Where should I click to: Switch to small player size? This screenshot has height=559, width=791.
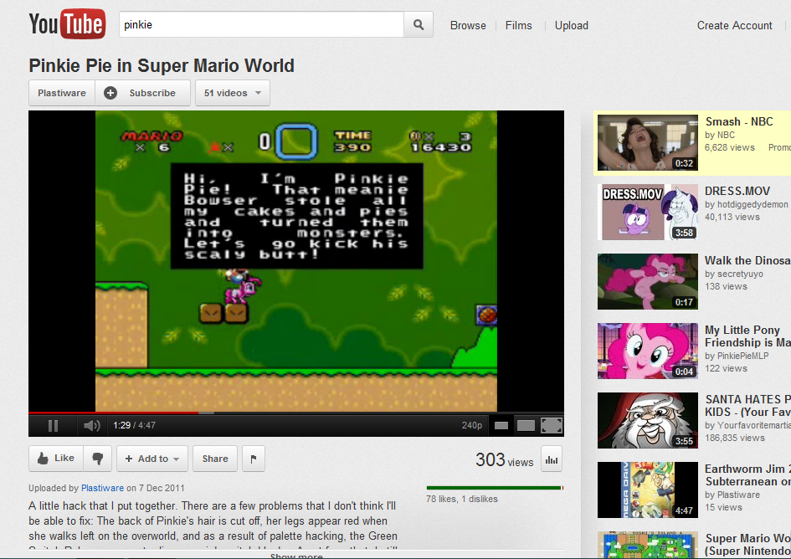tap(501, 426)
